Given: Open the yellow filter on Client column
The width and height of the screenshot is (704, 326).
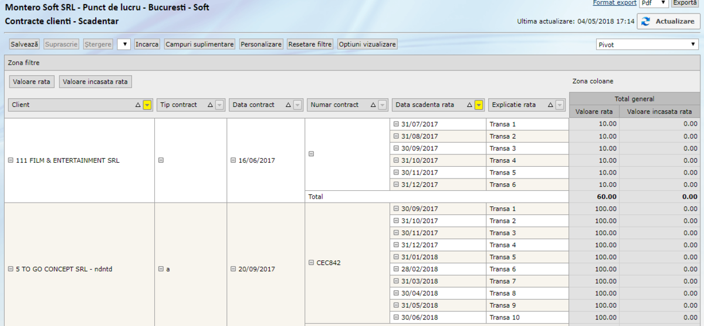Looking at the screenshot, I should point(147,105).
